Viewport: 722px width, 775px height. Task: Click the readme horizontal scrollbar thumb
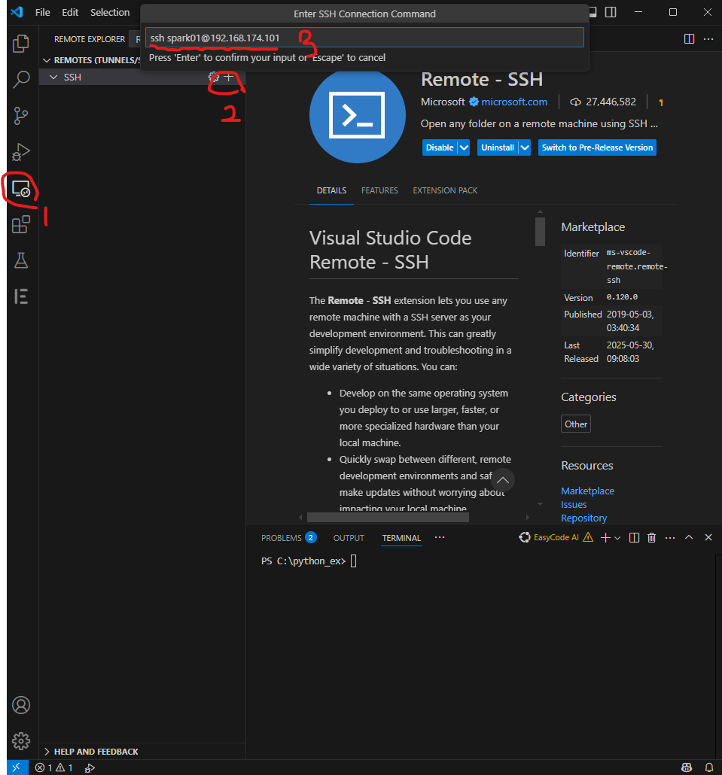388,517
